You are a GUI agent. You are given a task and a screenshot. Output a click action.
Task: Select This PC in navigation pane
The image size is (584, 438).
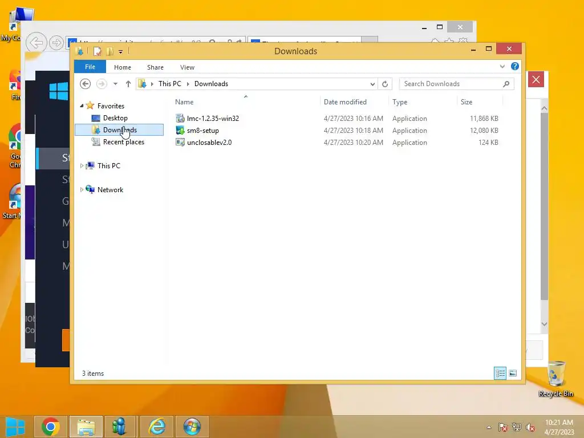pos(109,166)
